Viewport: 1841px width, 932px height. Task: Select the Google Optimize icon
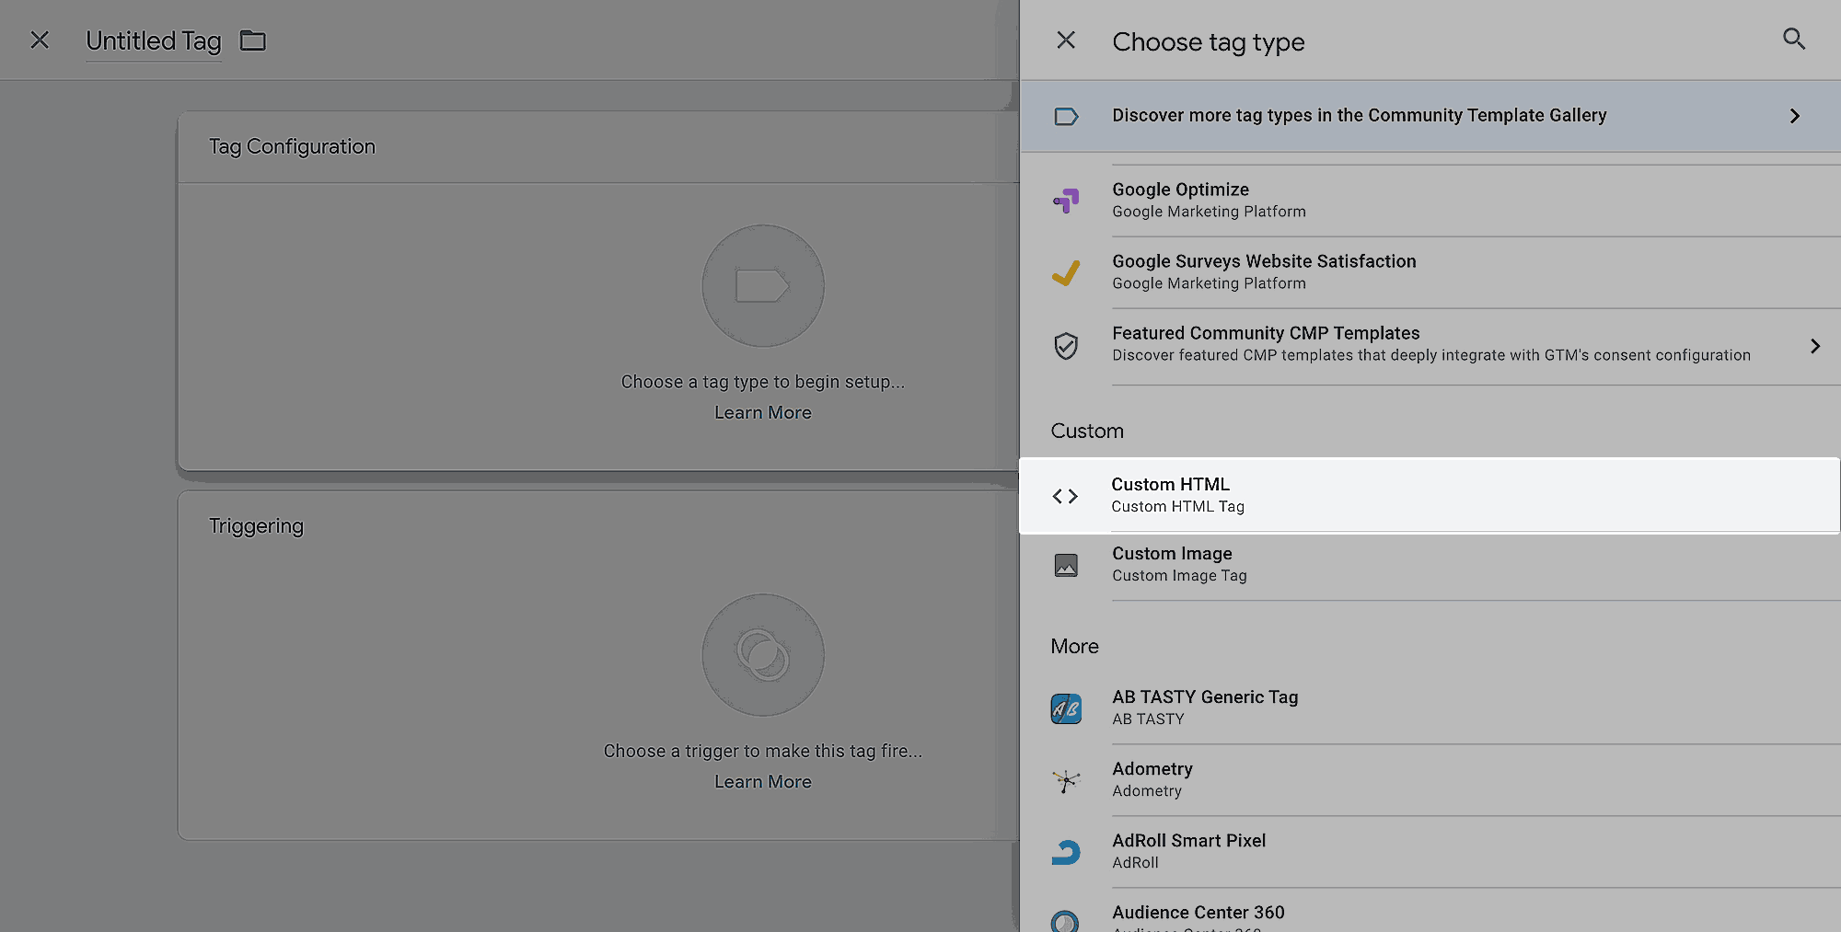tap(1066, 201)
